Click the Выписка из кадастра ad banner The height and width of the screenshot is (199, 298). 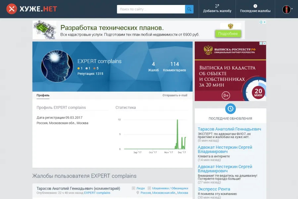tap(230, 71)
